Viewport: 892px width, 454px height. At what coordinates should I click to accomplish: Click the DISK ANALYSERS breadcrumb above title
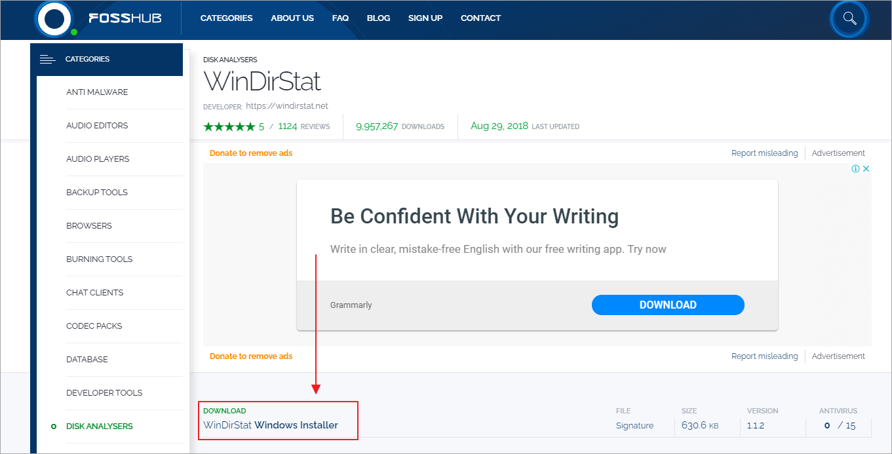tap(230, 60)
